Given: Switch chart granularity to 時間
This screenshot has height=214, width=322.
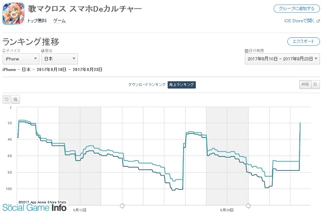Looking at the screenshot, I should click(x=305, y=84).
